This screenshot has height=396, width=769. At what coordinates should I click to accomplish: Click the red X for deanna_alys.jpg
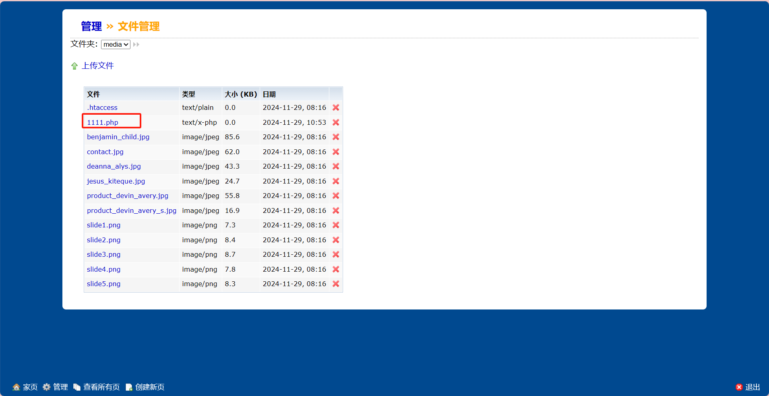336,166
